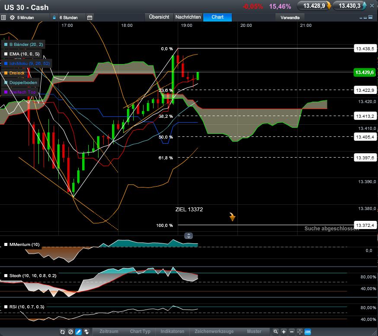The height and width of the screenshot is (336, 378).
Task: Click the 100,0 % Fibonacci level label
Action: (x=165, y=226)
